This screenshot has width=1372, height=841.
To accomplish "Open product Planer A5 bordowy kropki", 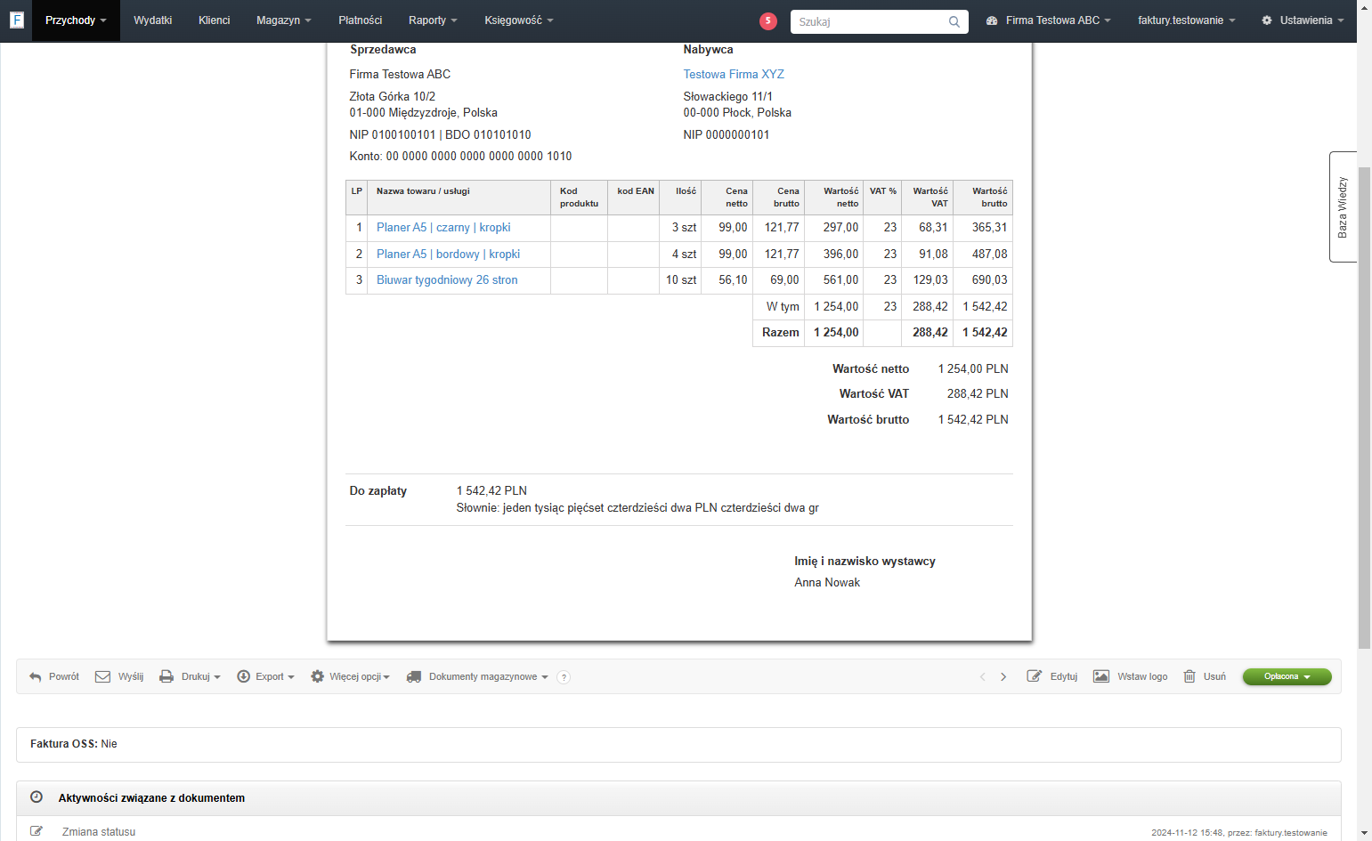I will point(448,255).
